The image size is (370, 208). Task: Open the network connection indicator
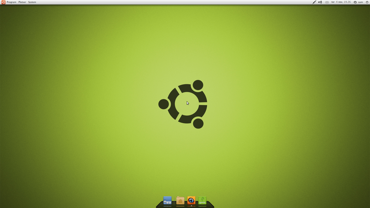[x=314, y=2]
